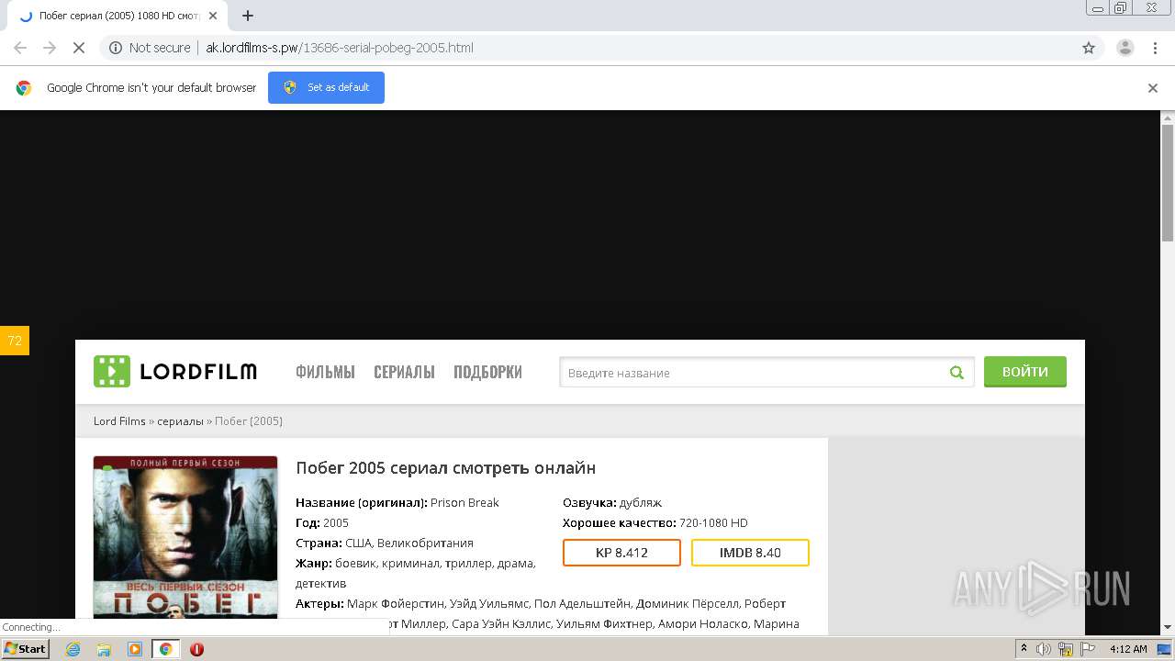This screenshot has width=1175, height=661.
Task: Click the Prison Break original title
Action: coord(464,503)
